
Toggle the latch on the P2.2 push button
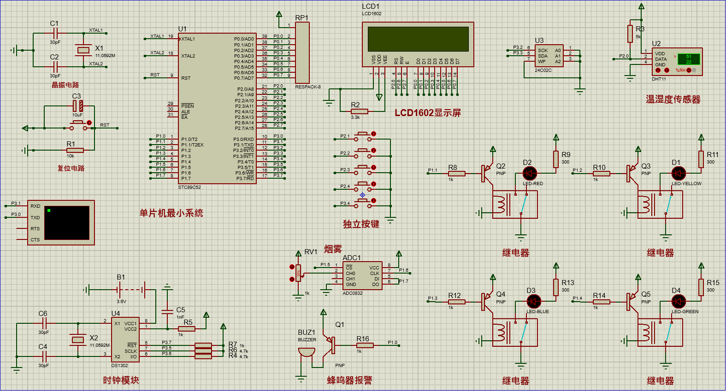373,151
